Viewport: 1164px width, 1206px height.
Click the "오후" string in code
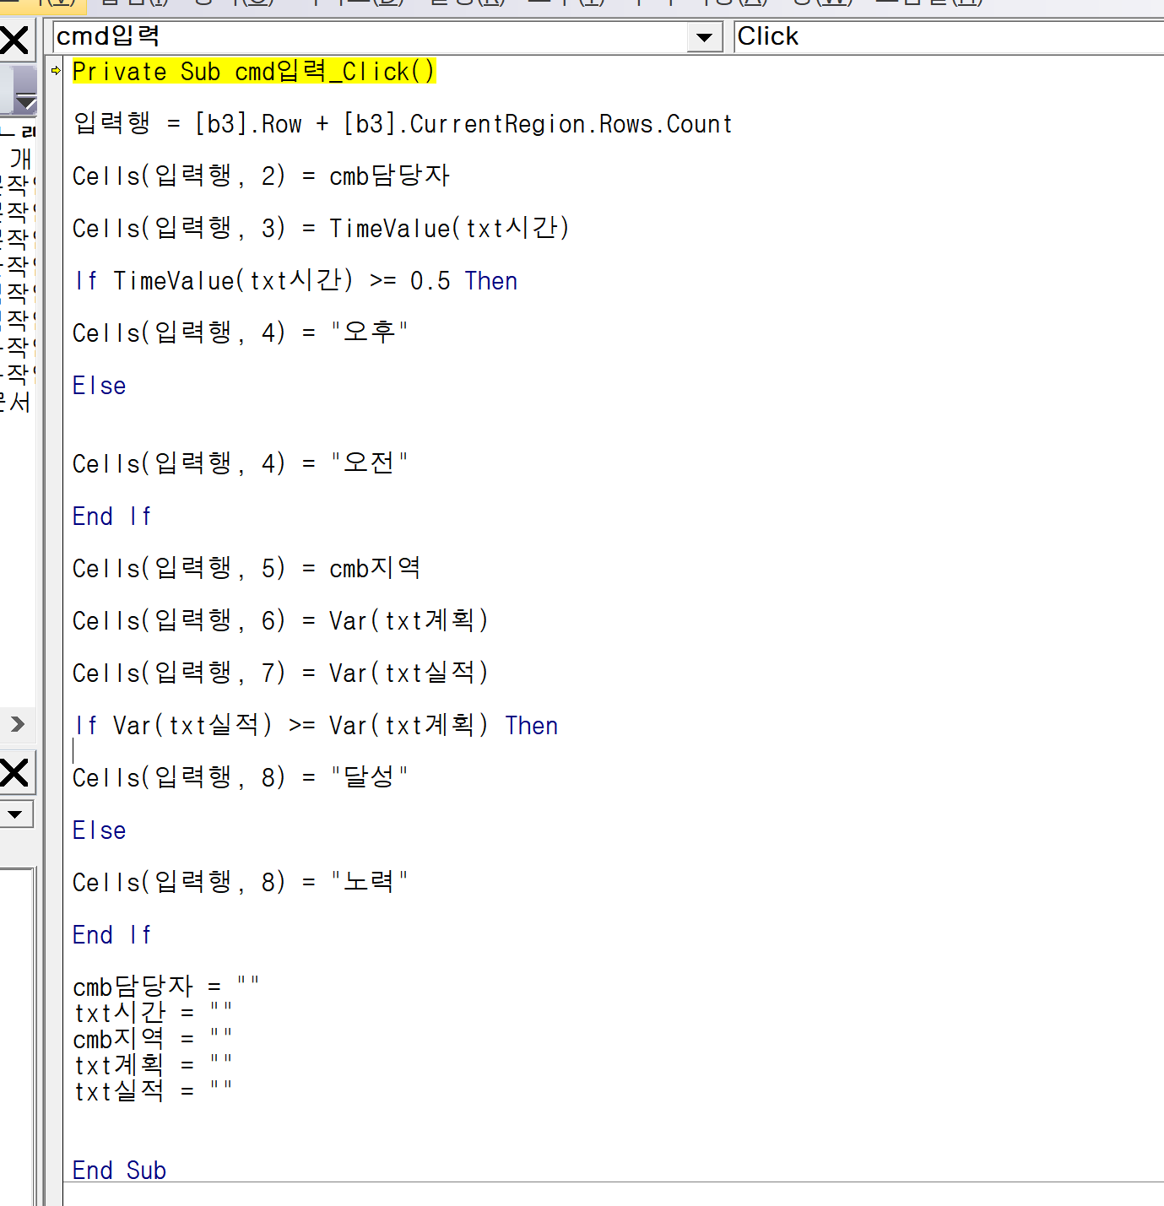(x=369, y=333)
